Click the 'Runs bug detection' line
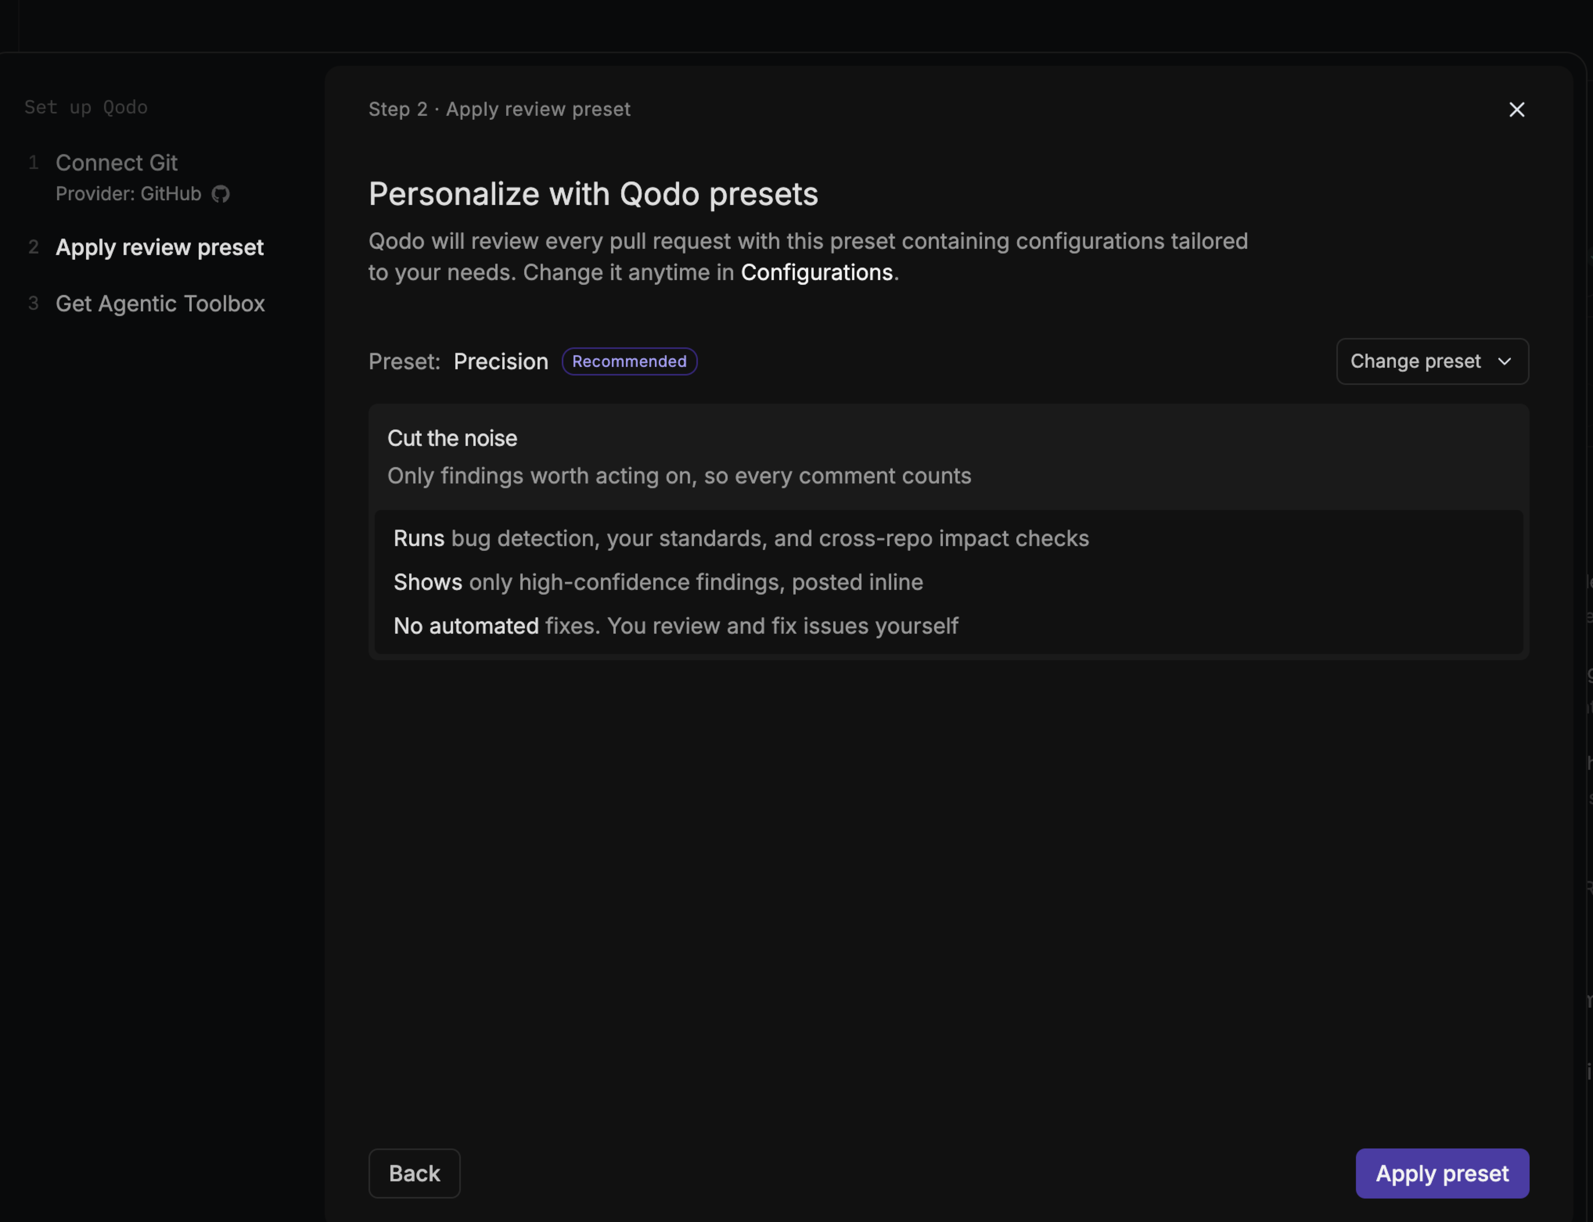This screenshot has width=1593, height=1222. point(741,538)
